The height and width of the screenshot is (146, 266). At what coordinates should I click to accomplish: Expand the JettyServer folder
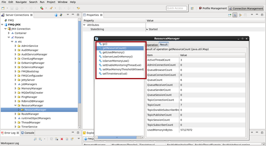tap(16, 80)
